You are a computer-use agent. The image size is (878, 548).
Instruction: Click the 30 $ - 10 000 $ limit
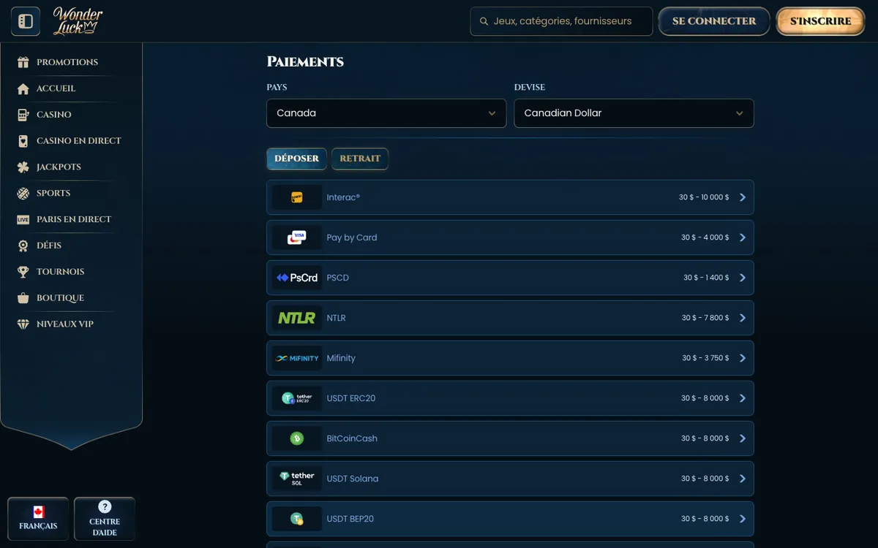[x=704, y=197]
